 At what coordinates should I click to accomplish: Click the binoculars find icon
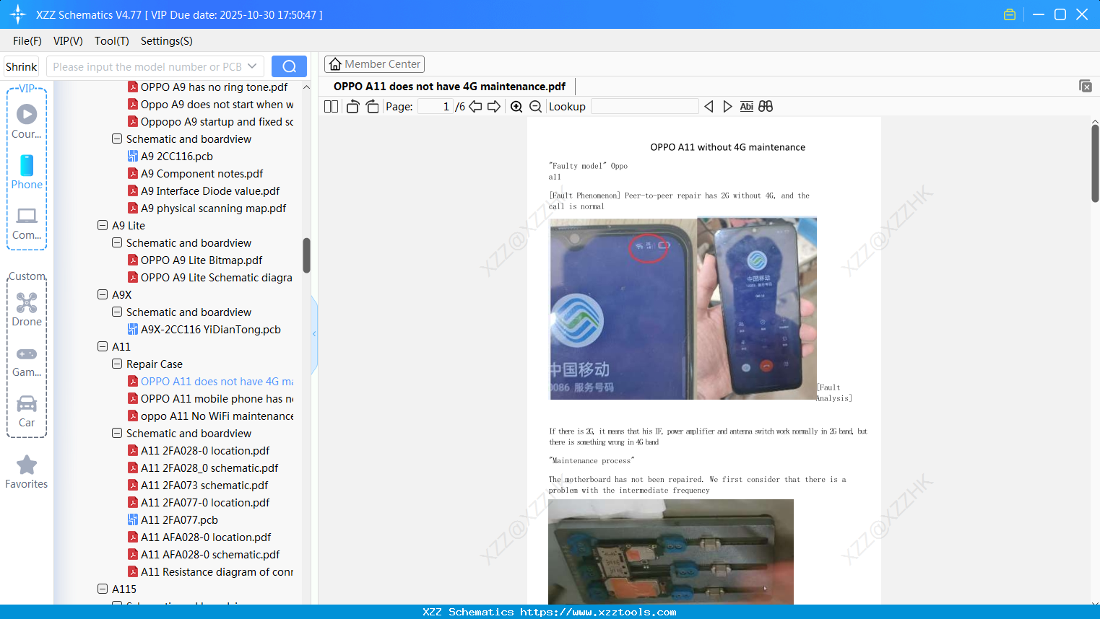(x=766, y=107)
